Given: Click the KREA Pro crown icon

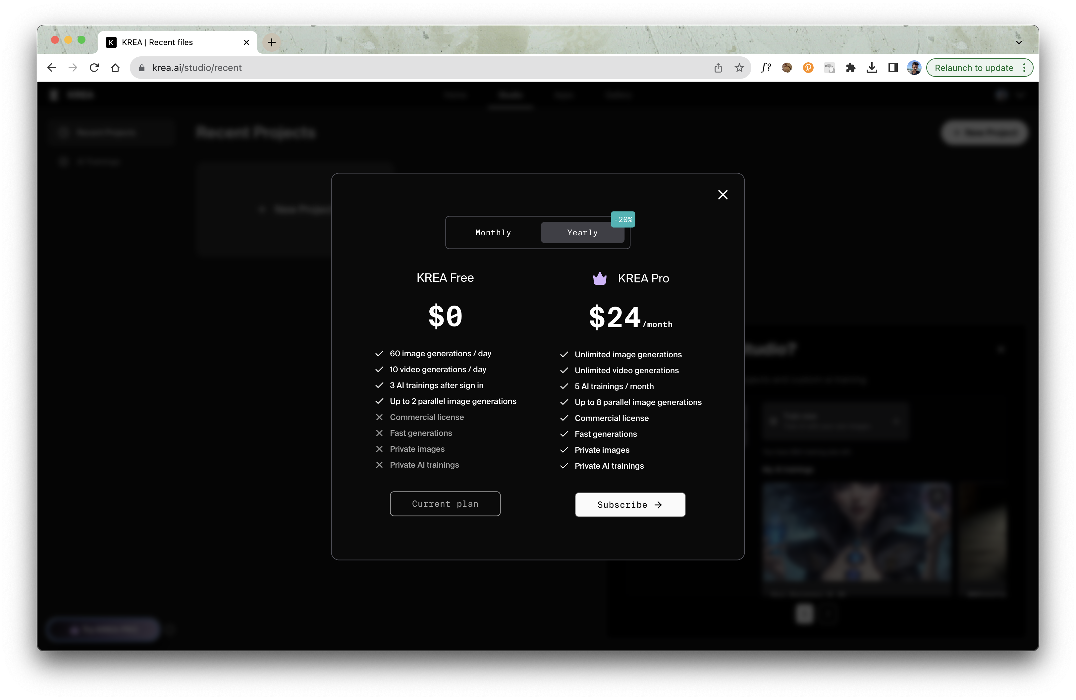Looking at the screenshot, I should 600,278.
